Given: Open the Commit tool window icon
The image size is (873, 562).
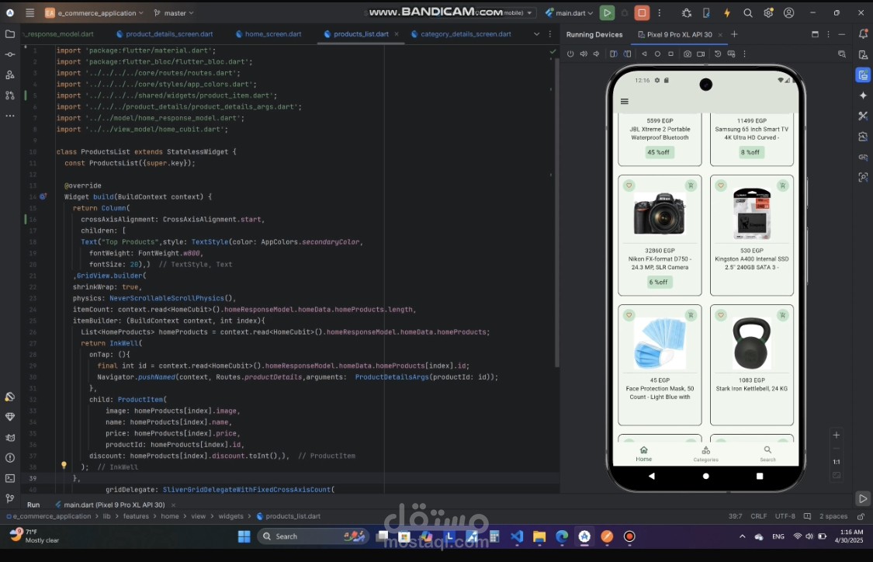Looking at the screenshot, I should coord(10,54).
